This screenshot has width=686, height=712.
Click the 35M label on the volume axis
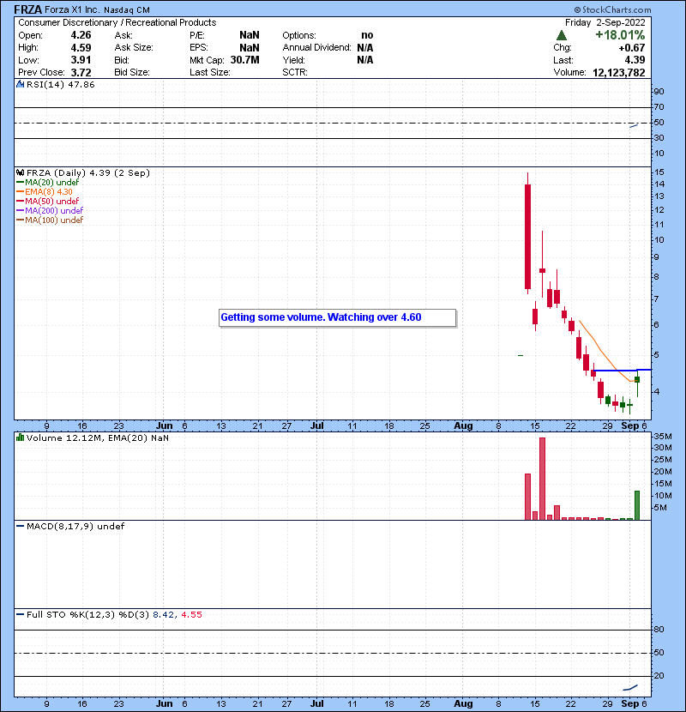[662, 437]
